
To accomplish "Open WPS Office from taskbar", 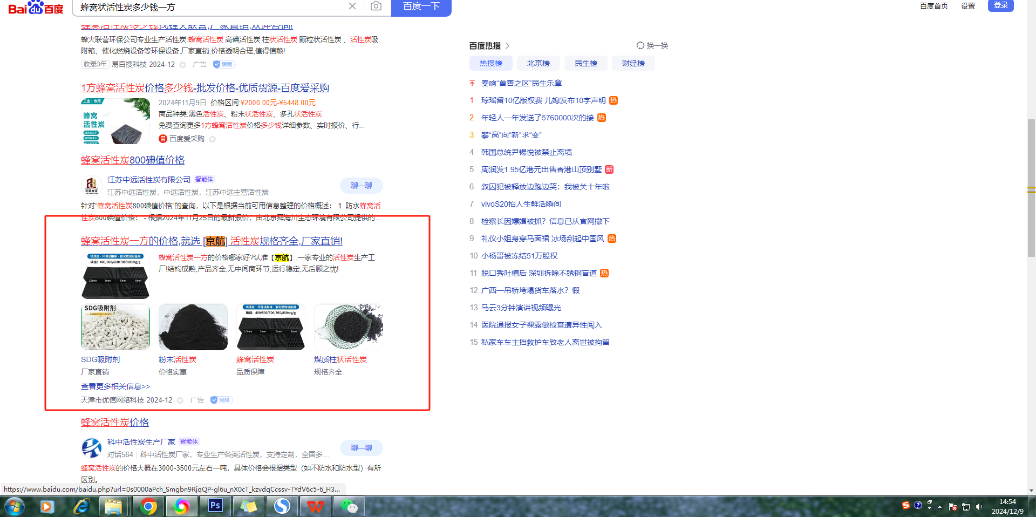I will click(x=315, y=506).
